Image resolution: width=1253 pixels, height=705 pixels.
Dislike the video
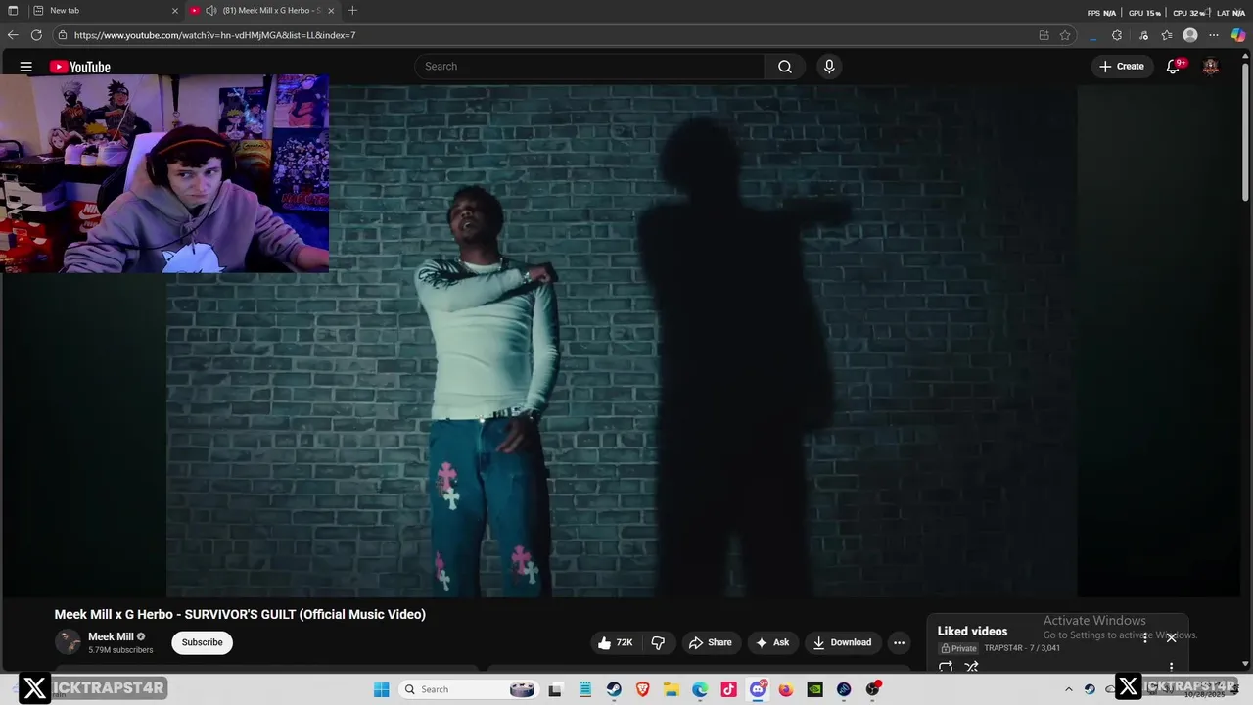coord(658,642)
